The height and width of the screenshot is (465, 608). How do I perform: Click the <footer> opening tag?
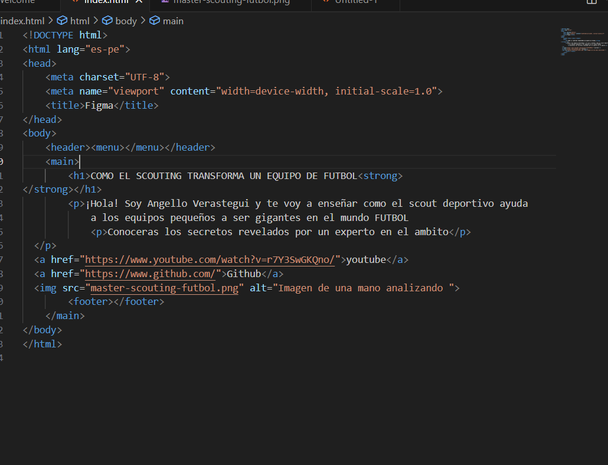coord(91,301)
